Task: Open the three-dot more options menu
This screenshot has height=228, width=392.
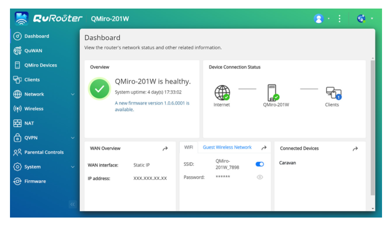Action: (340, 19)
